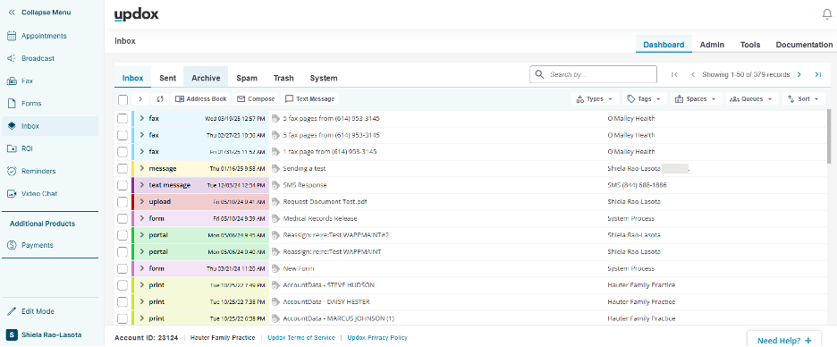The height and width of the screenshot is (347, 837).
Task: Switch to the Sent tab
Action: click(x=167, y=78)
